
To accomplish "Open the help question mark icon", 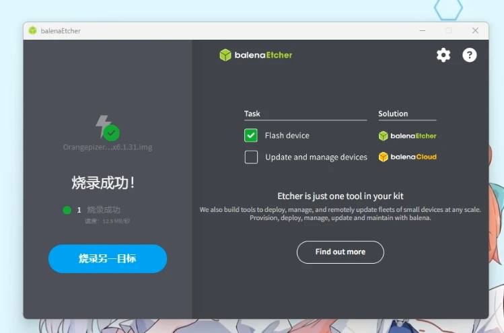I will 469,55.
